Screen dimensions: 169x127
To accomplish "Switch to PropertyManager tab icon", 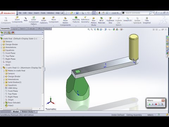I will click(5, 33).
